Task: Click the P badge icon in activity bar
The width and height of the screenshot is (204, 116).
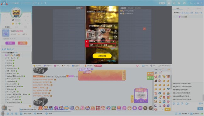Action: (x=151, y=108)
